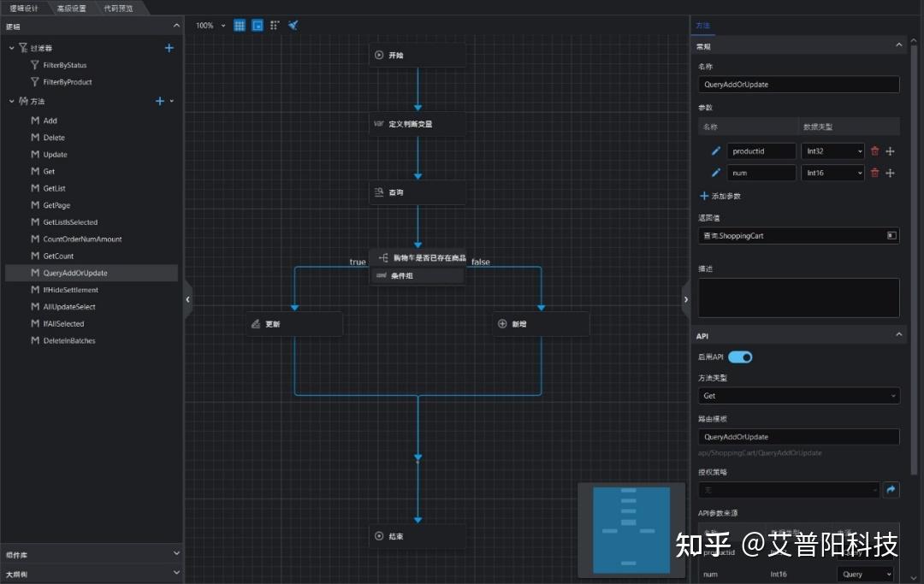Select the 查询 query node on canvas
The height and width of the screenshot is (584, 924).
pyautogui.click(x=418, y=192)
